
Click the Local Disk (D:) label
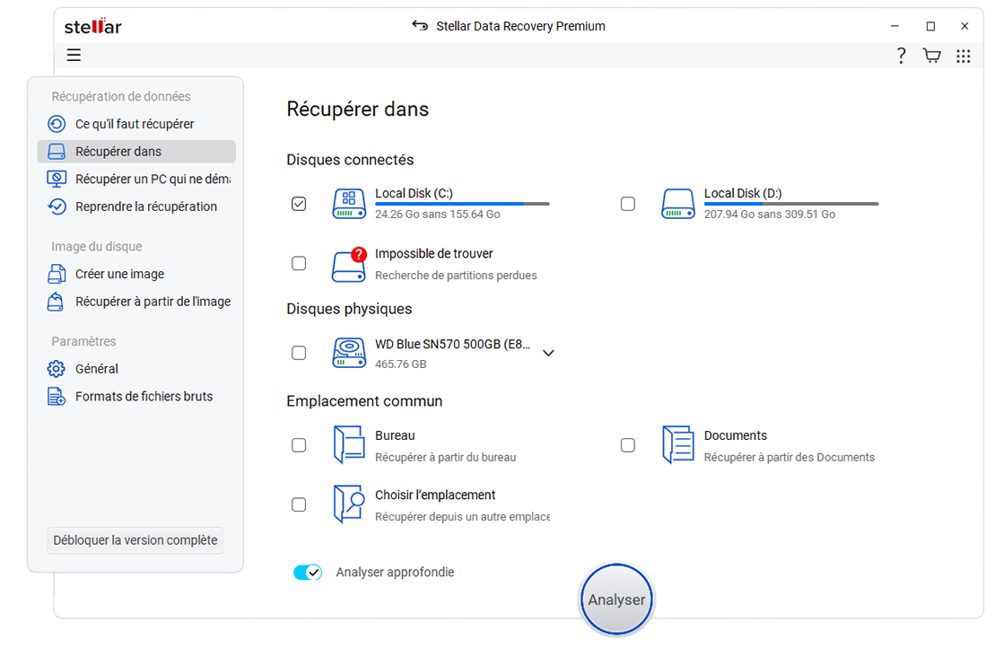743,193
